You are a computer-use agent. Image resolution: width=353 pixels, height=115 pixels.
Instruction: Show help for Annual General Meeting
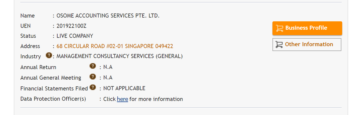[x=93, y=76]
